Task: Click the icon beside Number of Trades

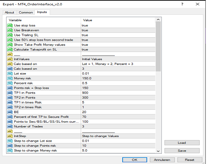Action: pos(10,126)
